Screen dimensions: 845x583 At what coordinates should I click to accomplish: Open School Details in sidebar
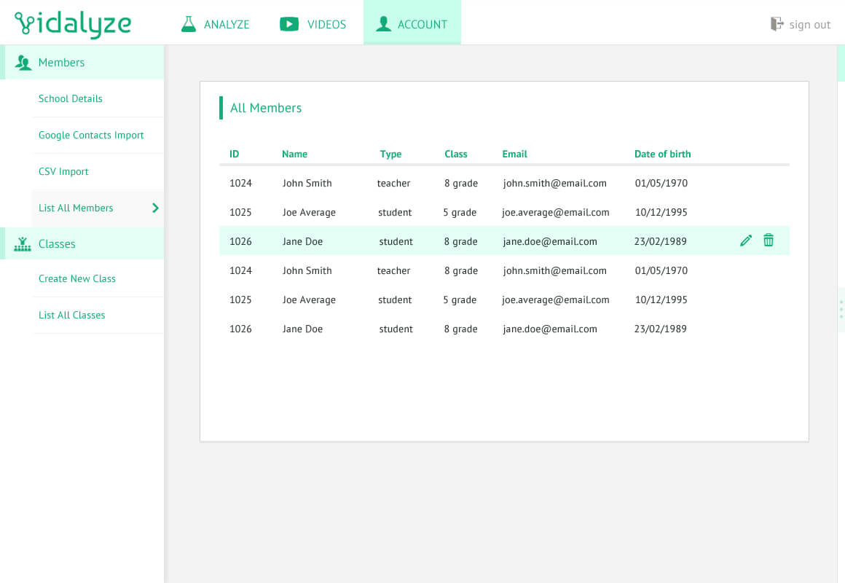[x=71, y=98]
